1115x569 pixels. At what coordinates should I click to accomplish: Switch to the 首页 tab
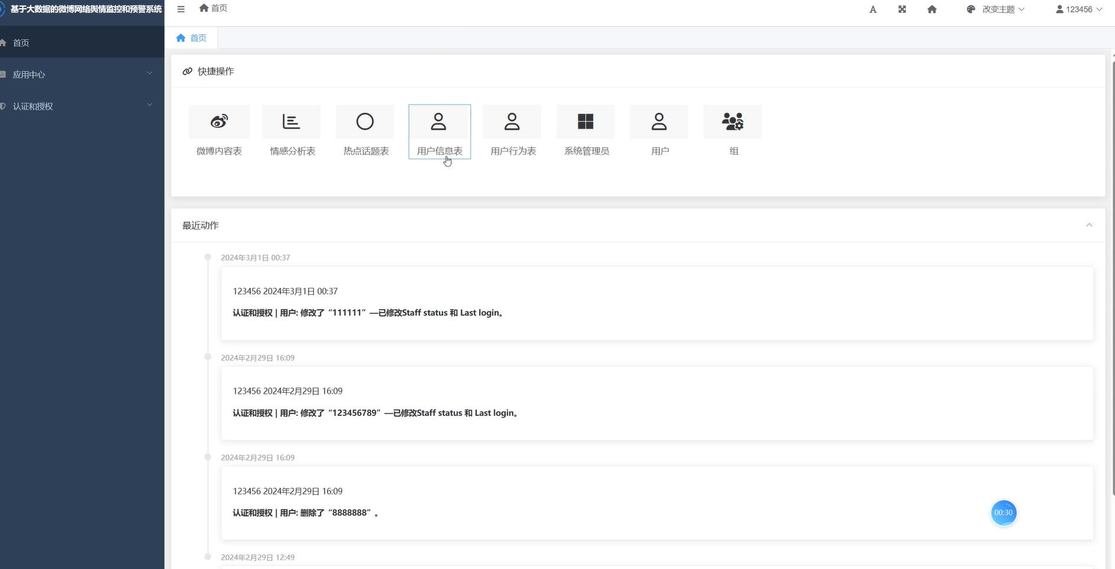pyautogui.click(x=192, y=38)
